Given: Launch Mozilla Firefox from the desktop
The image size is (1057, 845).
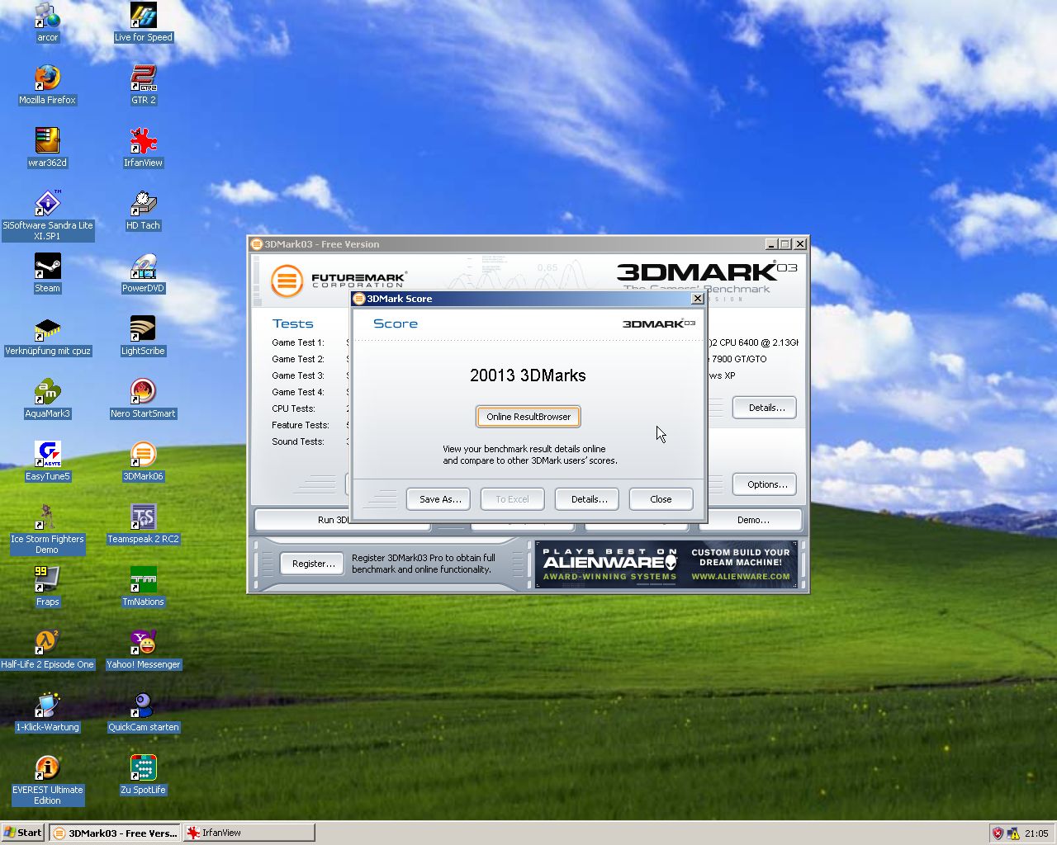Looking at the screenshot, I should coord(47,85).
